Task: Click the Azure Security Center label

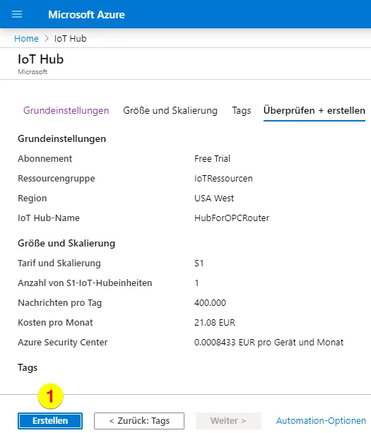Action: (x=63, y=343)
